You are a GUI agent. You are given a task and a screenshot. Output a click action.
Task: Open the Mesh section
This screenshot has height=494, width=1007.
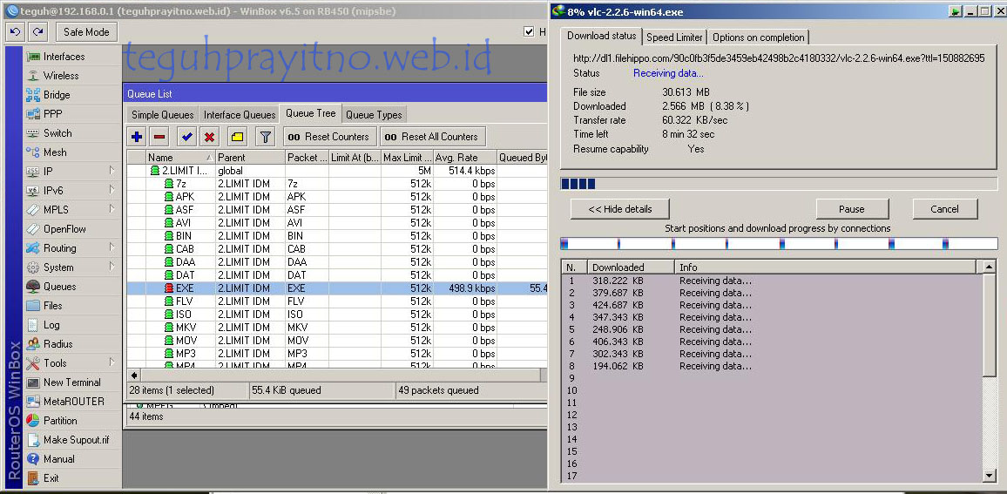pos(55,152)
